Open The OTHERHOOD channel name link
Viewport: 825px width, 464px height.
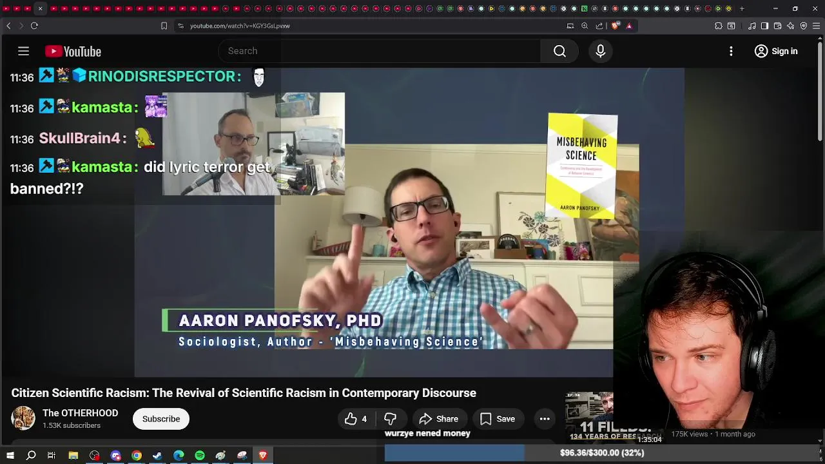80,413
